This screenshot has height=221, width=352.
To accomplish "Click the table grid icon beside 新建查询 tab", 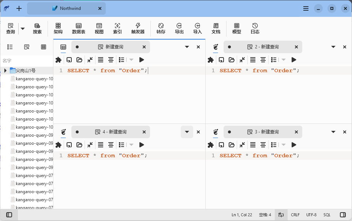I will 63,47.
